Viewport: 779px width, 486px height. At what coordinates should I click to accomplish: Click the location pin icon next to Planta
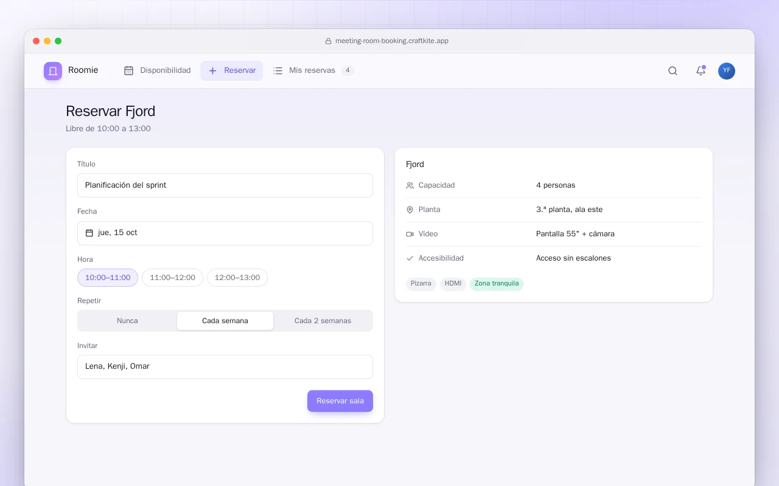(410, 210)
